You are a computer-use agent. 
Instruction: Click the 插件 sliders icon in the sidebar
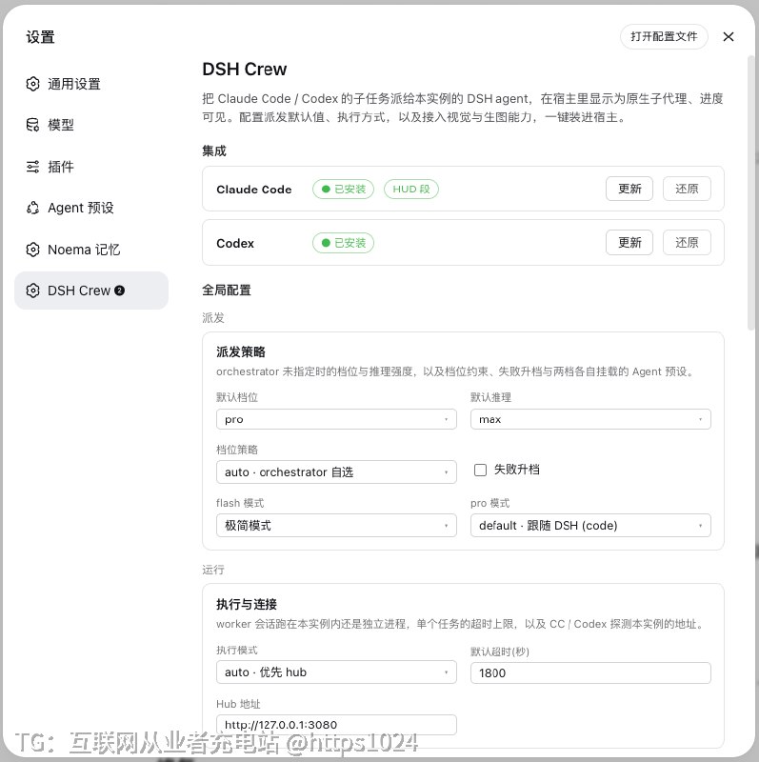(x=32, y=167)
